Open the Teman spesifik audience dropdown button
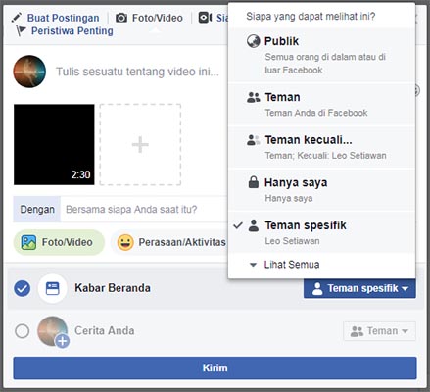 (x=359, y=288)
